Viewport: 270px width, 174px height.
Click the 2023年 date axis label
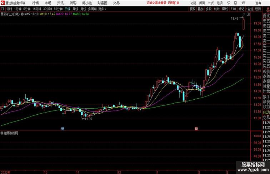[5, 172]
